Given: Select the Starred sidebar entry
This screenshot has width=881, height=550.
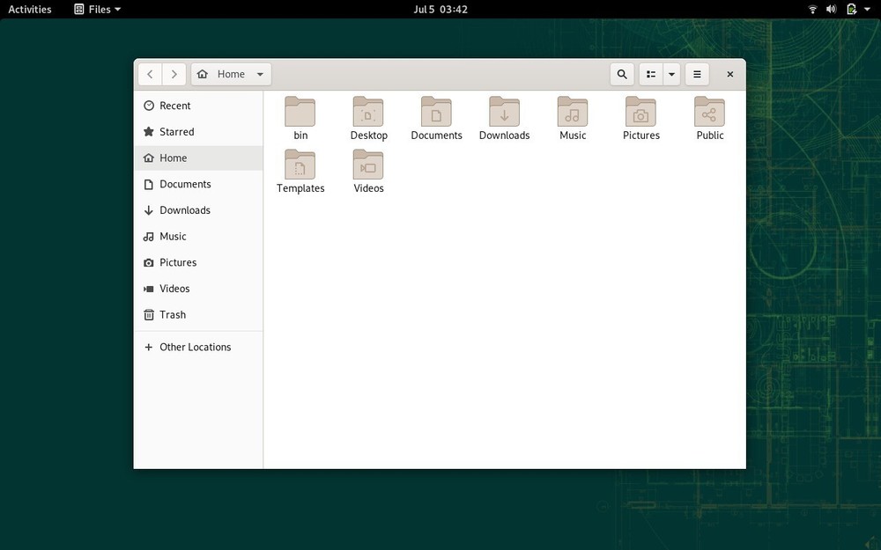Looking at the screenshot, I should (176, 131).
